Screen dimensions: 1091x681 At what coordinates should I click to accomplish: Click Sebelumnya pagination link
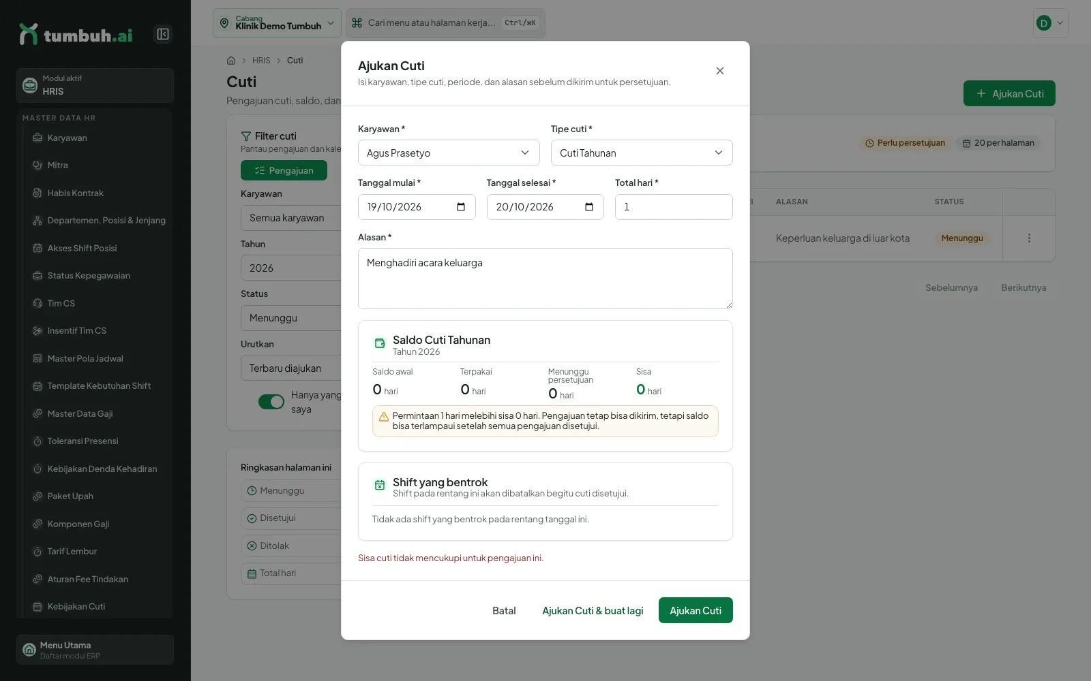tap(951, 287)
